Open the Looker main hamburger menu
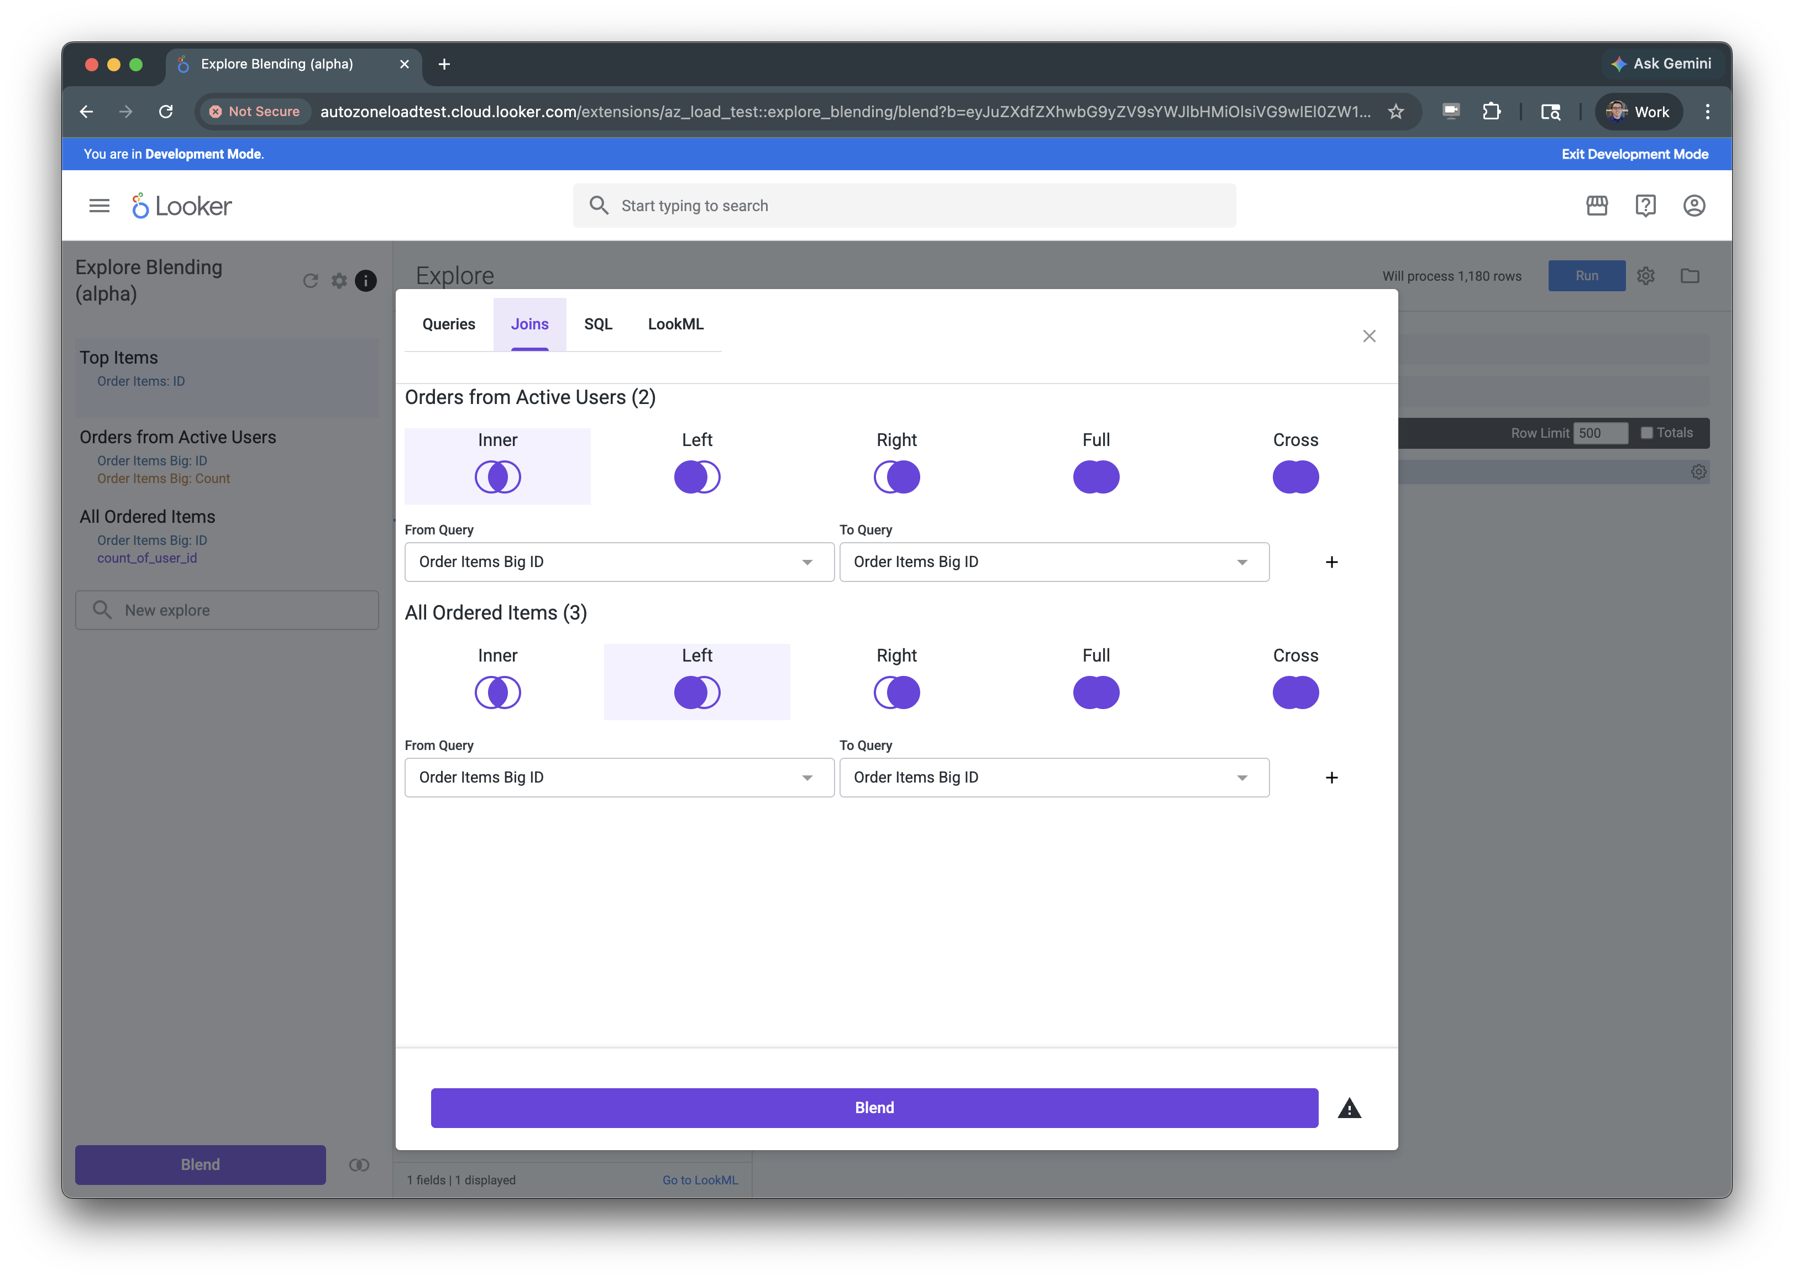The height and width of the screenshot is (1280, 1794). pos(99,206)
